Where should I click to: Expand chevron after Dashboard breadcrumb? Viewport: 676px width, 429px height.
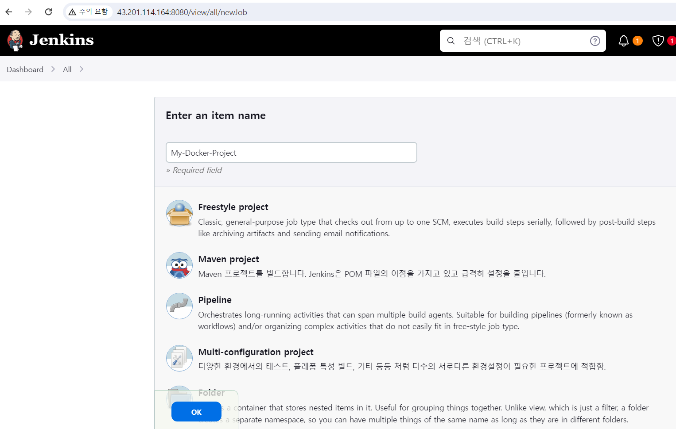pos(53,69)
